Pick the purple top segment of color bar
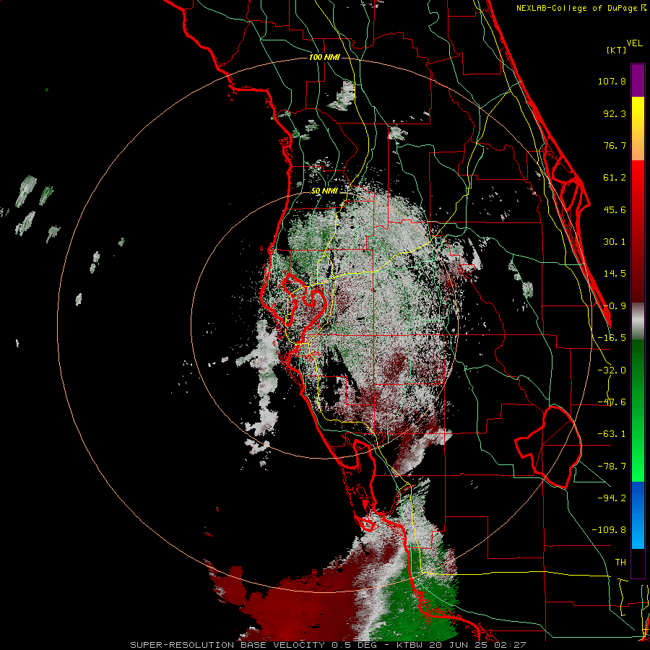Viewport: 650px width, 650px height. coord(638,80)
